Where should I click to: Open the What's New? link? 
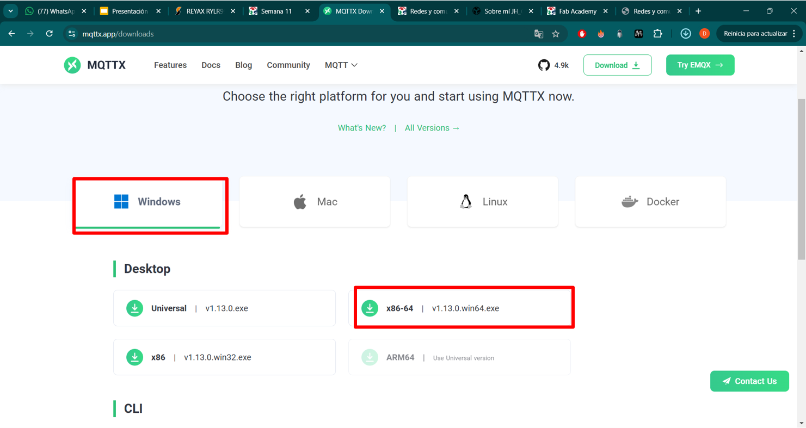(362, 128)
